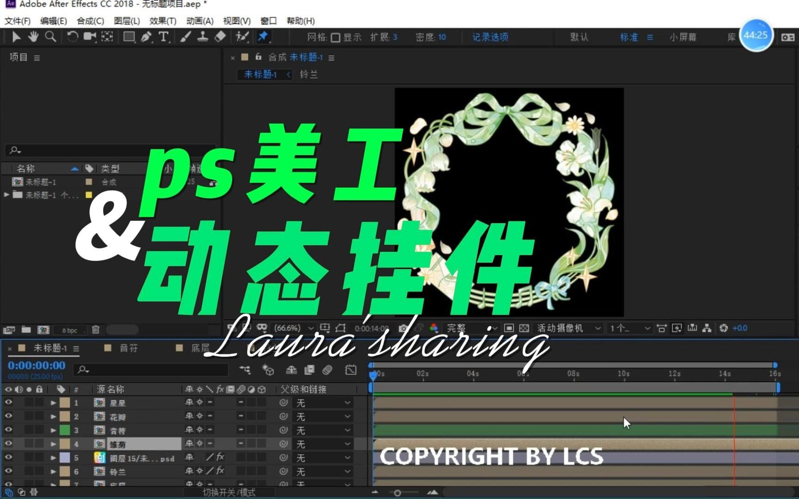Click the delete trash icon in Project panel

tap(96, 329)
